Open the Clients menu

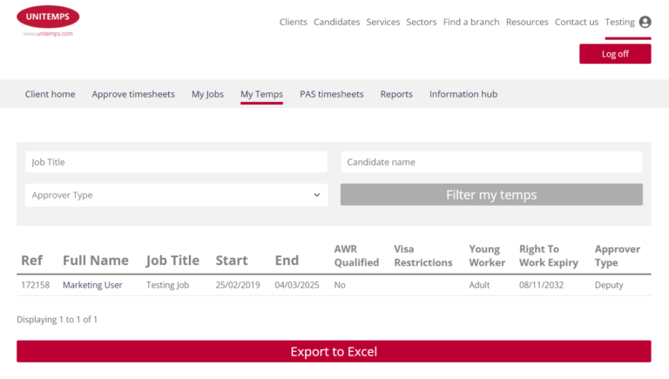(x=293, y=22)
